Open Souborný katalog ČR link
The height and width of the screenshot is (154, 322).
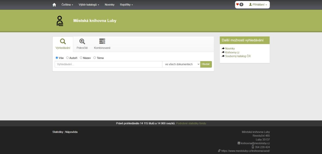click(x=238, y=56)
